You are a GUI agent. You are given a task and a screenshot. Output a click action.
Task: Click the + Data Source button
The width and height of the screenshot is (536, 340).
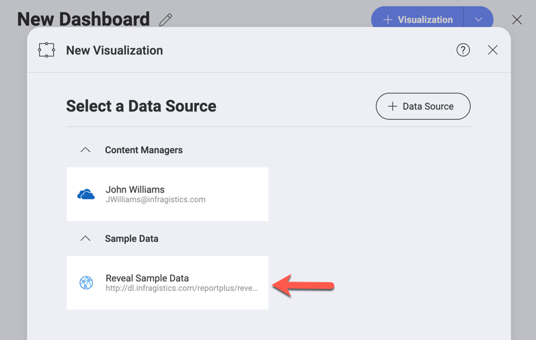click(x=423, y=106)
